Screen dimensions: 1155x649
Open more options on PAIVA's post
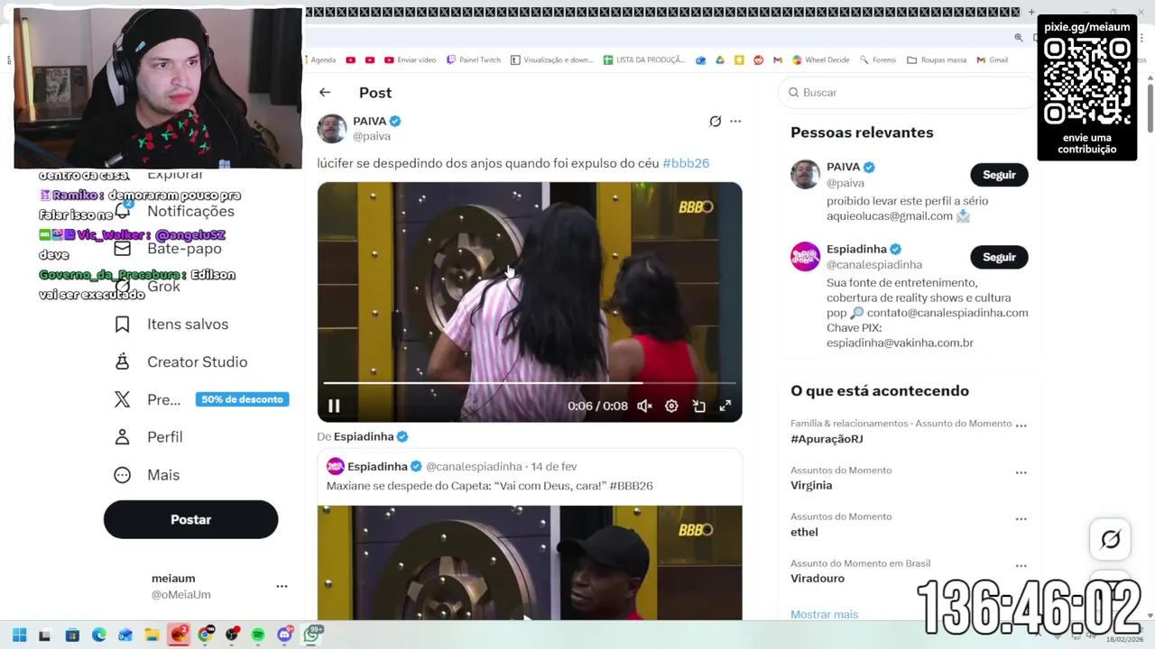pyautogui.click(x=735, y=121)
